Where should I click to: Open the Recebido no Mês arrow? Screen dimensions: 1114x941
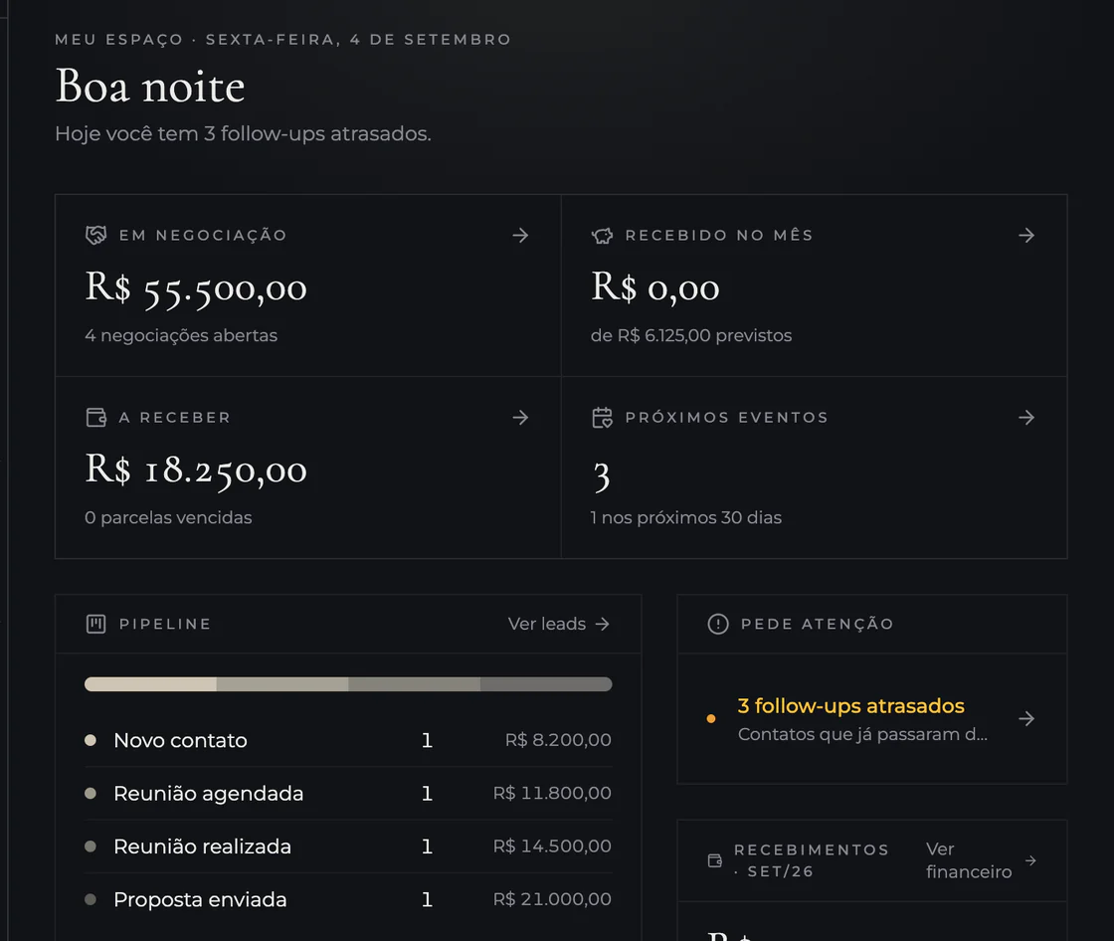[x=1026, y=235]
